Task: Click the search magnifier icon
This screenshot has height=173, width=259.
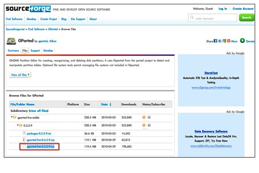Action: click(x=192, y=17)
